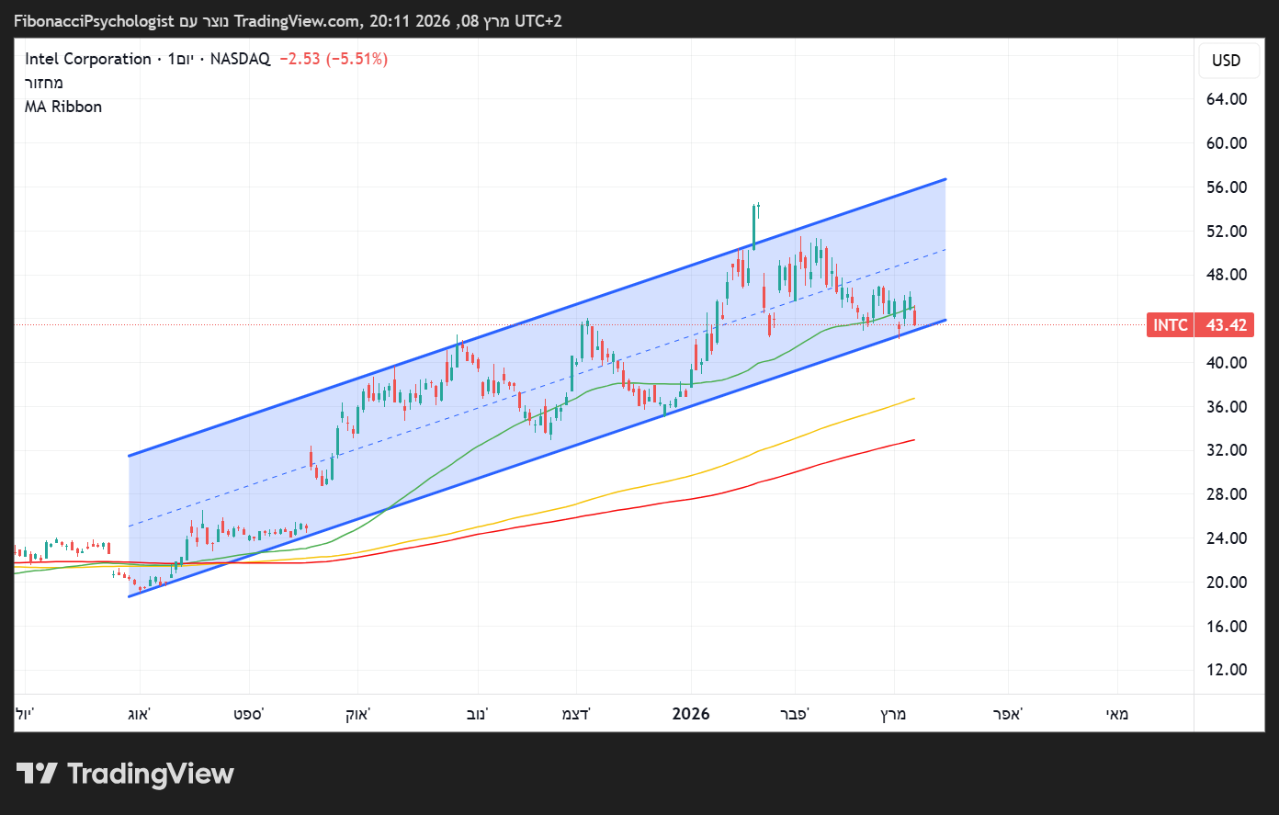Click the 36.00 price axis label
Image resolution: width=1279 pixels, height=815 pixels.
point(1227,407)
